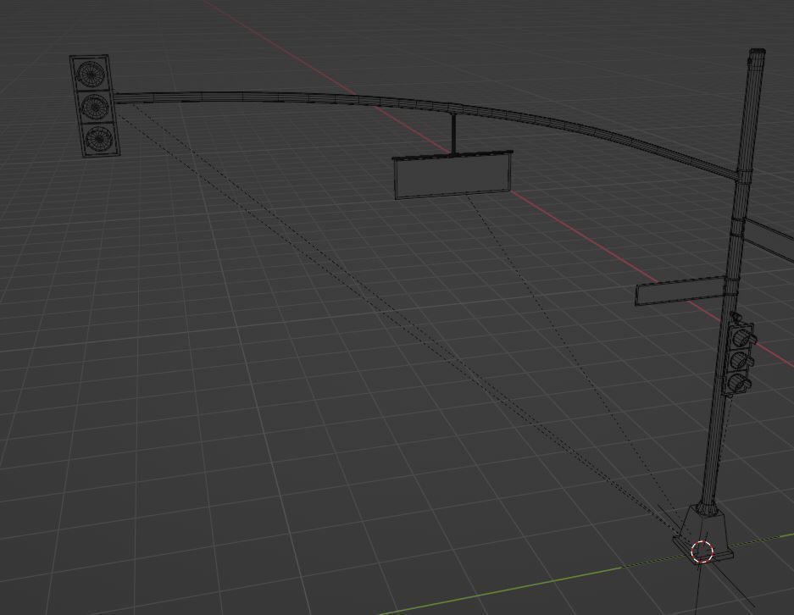
Task: Select the traffic light hanging at the mast arm's end
Action: coord(95,106)
